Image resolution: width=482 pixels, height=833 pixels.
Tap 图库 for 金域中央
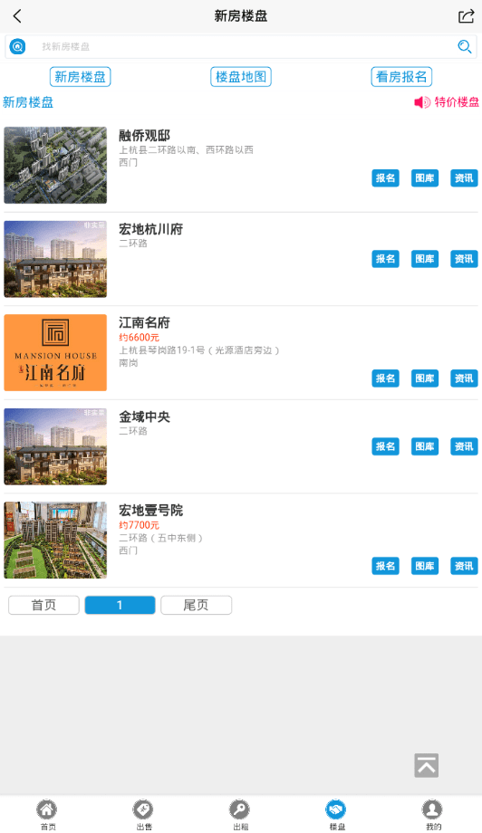pyautogui.click(x=425, y=446)
